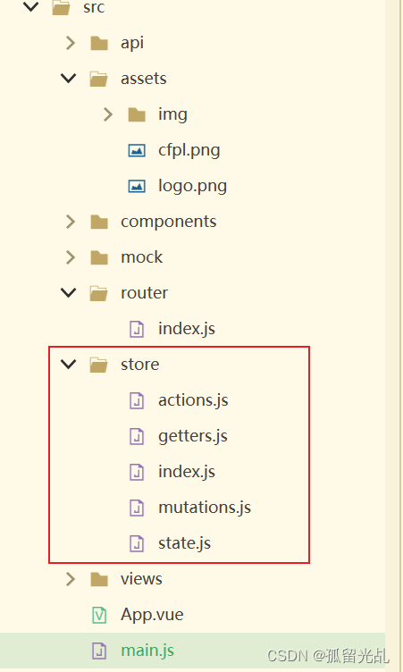Click the logo.png image file icon
Image resolution: width=403 pixels, height=672 pixels.
[x=137, y=186]
